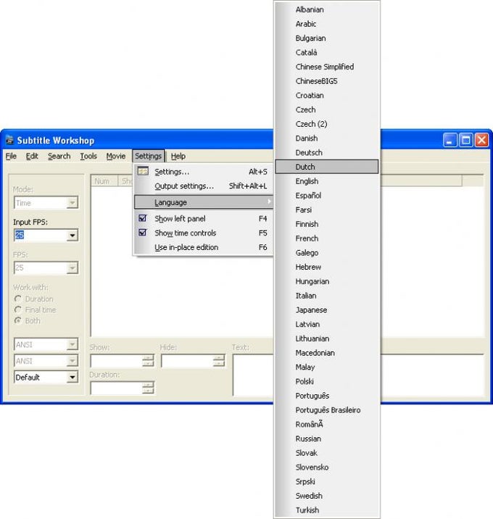The width and height of the screenshot is (493, 519).
Task: Select Dutch language
Action: point(327,167)
